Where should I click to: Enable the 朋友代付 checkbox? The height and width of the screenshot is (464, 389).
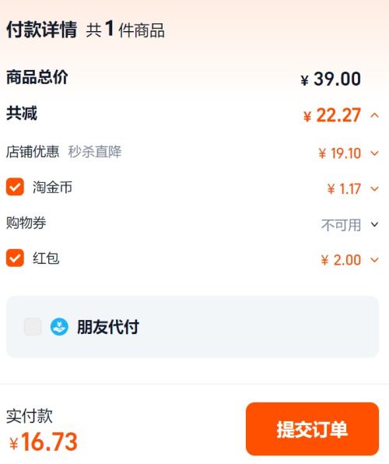[33, 327]
